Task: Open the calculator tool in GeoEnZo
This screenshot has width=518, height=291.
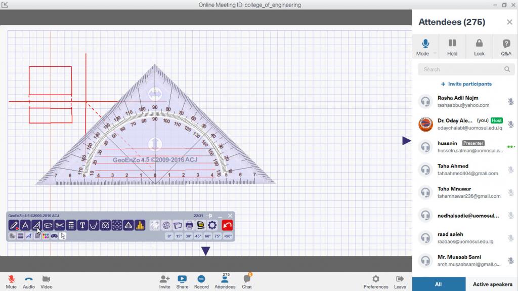Action: tap(71, 225)
